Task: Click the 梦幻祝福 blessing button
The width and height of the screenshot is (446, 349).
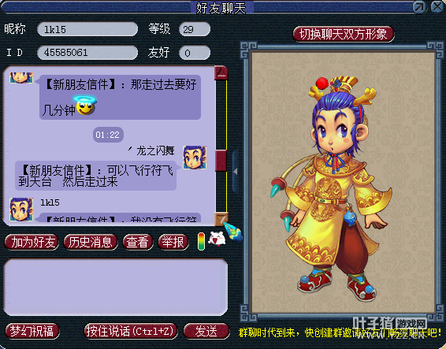Action: [32, 331]
